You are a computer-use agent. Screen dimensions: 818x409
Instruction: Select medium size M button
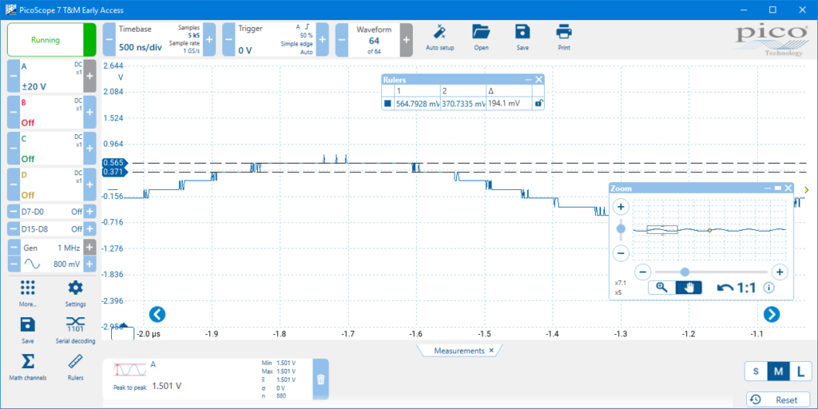(x=778, y=371)
